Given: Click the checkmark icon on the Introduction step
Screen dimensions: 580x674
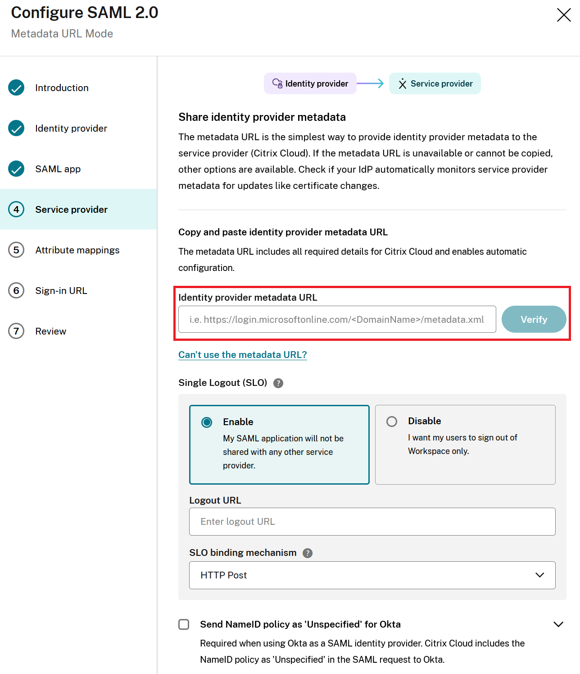Looking at the screenshot, I should coord(16,88).
